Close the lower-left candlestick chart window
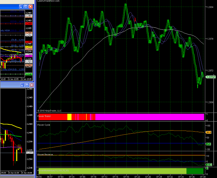 click(32, 85)
